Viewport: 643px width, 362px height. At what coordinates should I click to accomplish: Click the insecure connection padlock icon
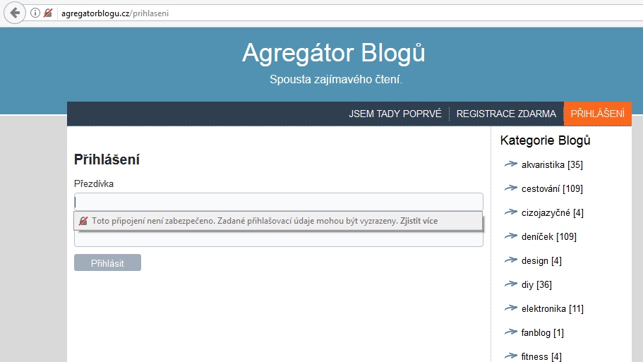48,13
